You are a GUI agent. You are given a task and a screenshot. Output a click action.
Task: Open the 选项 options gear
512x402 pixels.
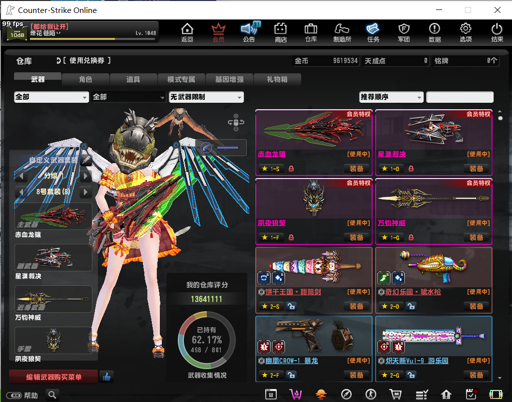[x=466, y=32]
